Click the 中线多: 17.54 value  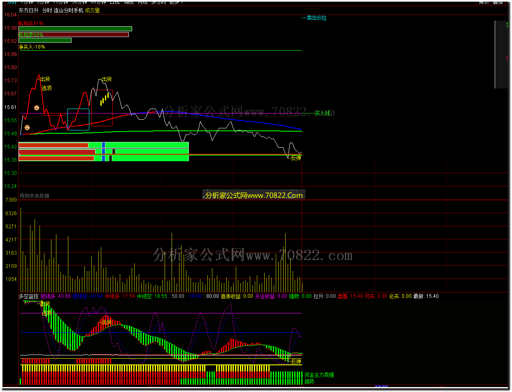click(120, 296)
